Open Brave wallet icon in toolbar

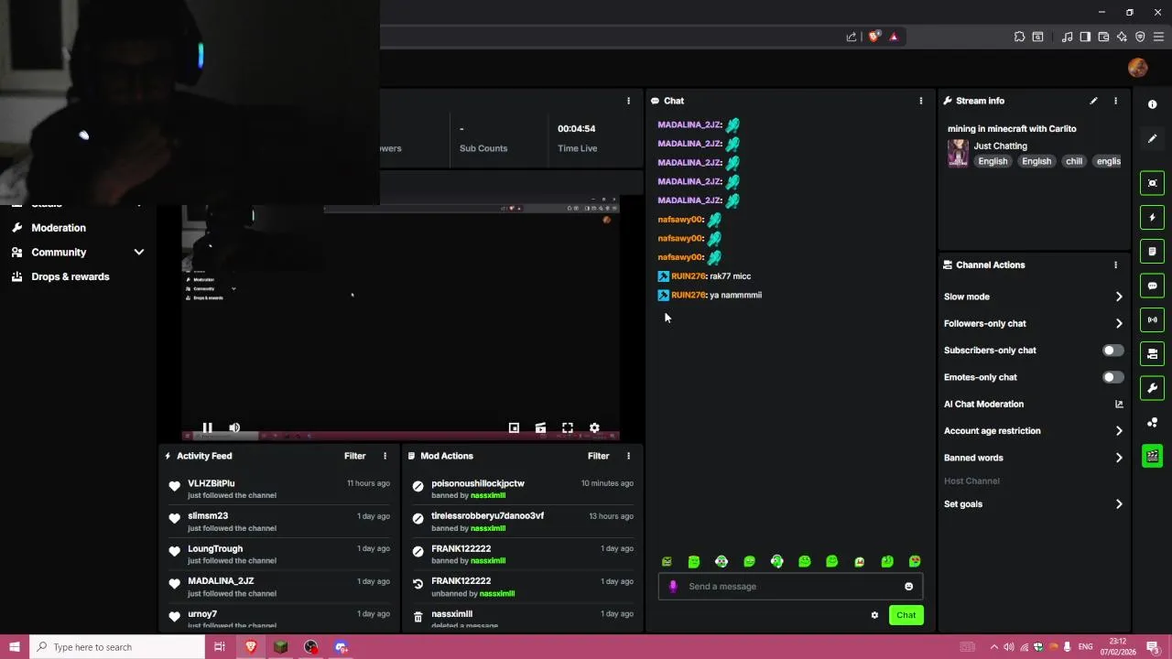pos(1103,37)
